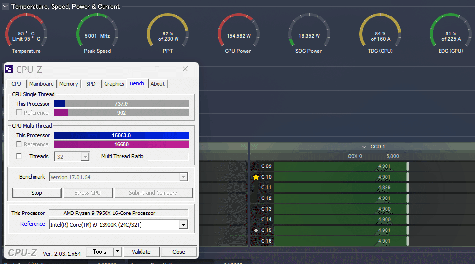Click the Peak Speed gauge
Viewport: 475px width, 264px height.
97,33
